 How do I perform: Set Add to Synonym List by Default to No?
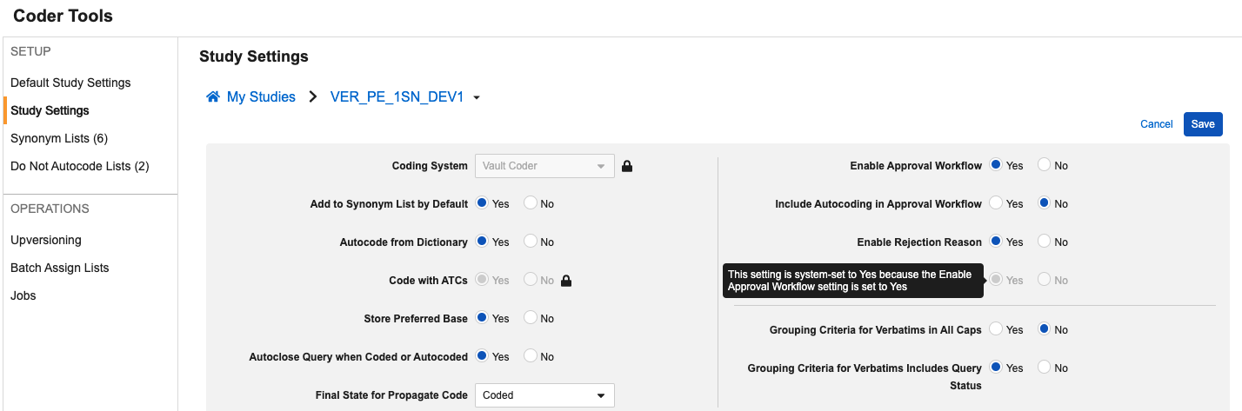point(531,204)
